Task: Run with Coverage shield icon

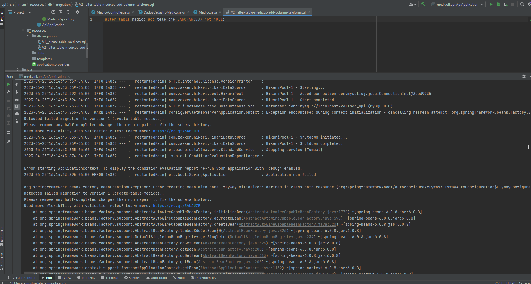Action: [505, 4]
